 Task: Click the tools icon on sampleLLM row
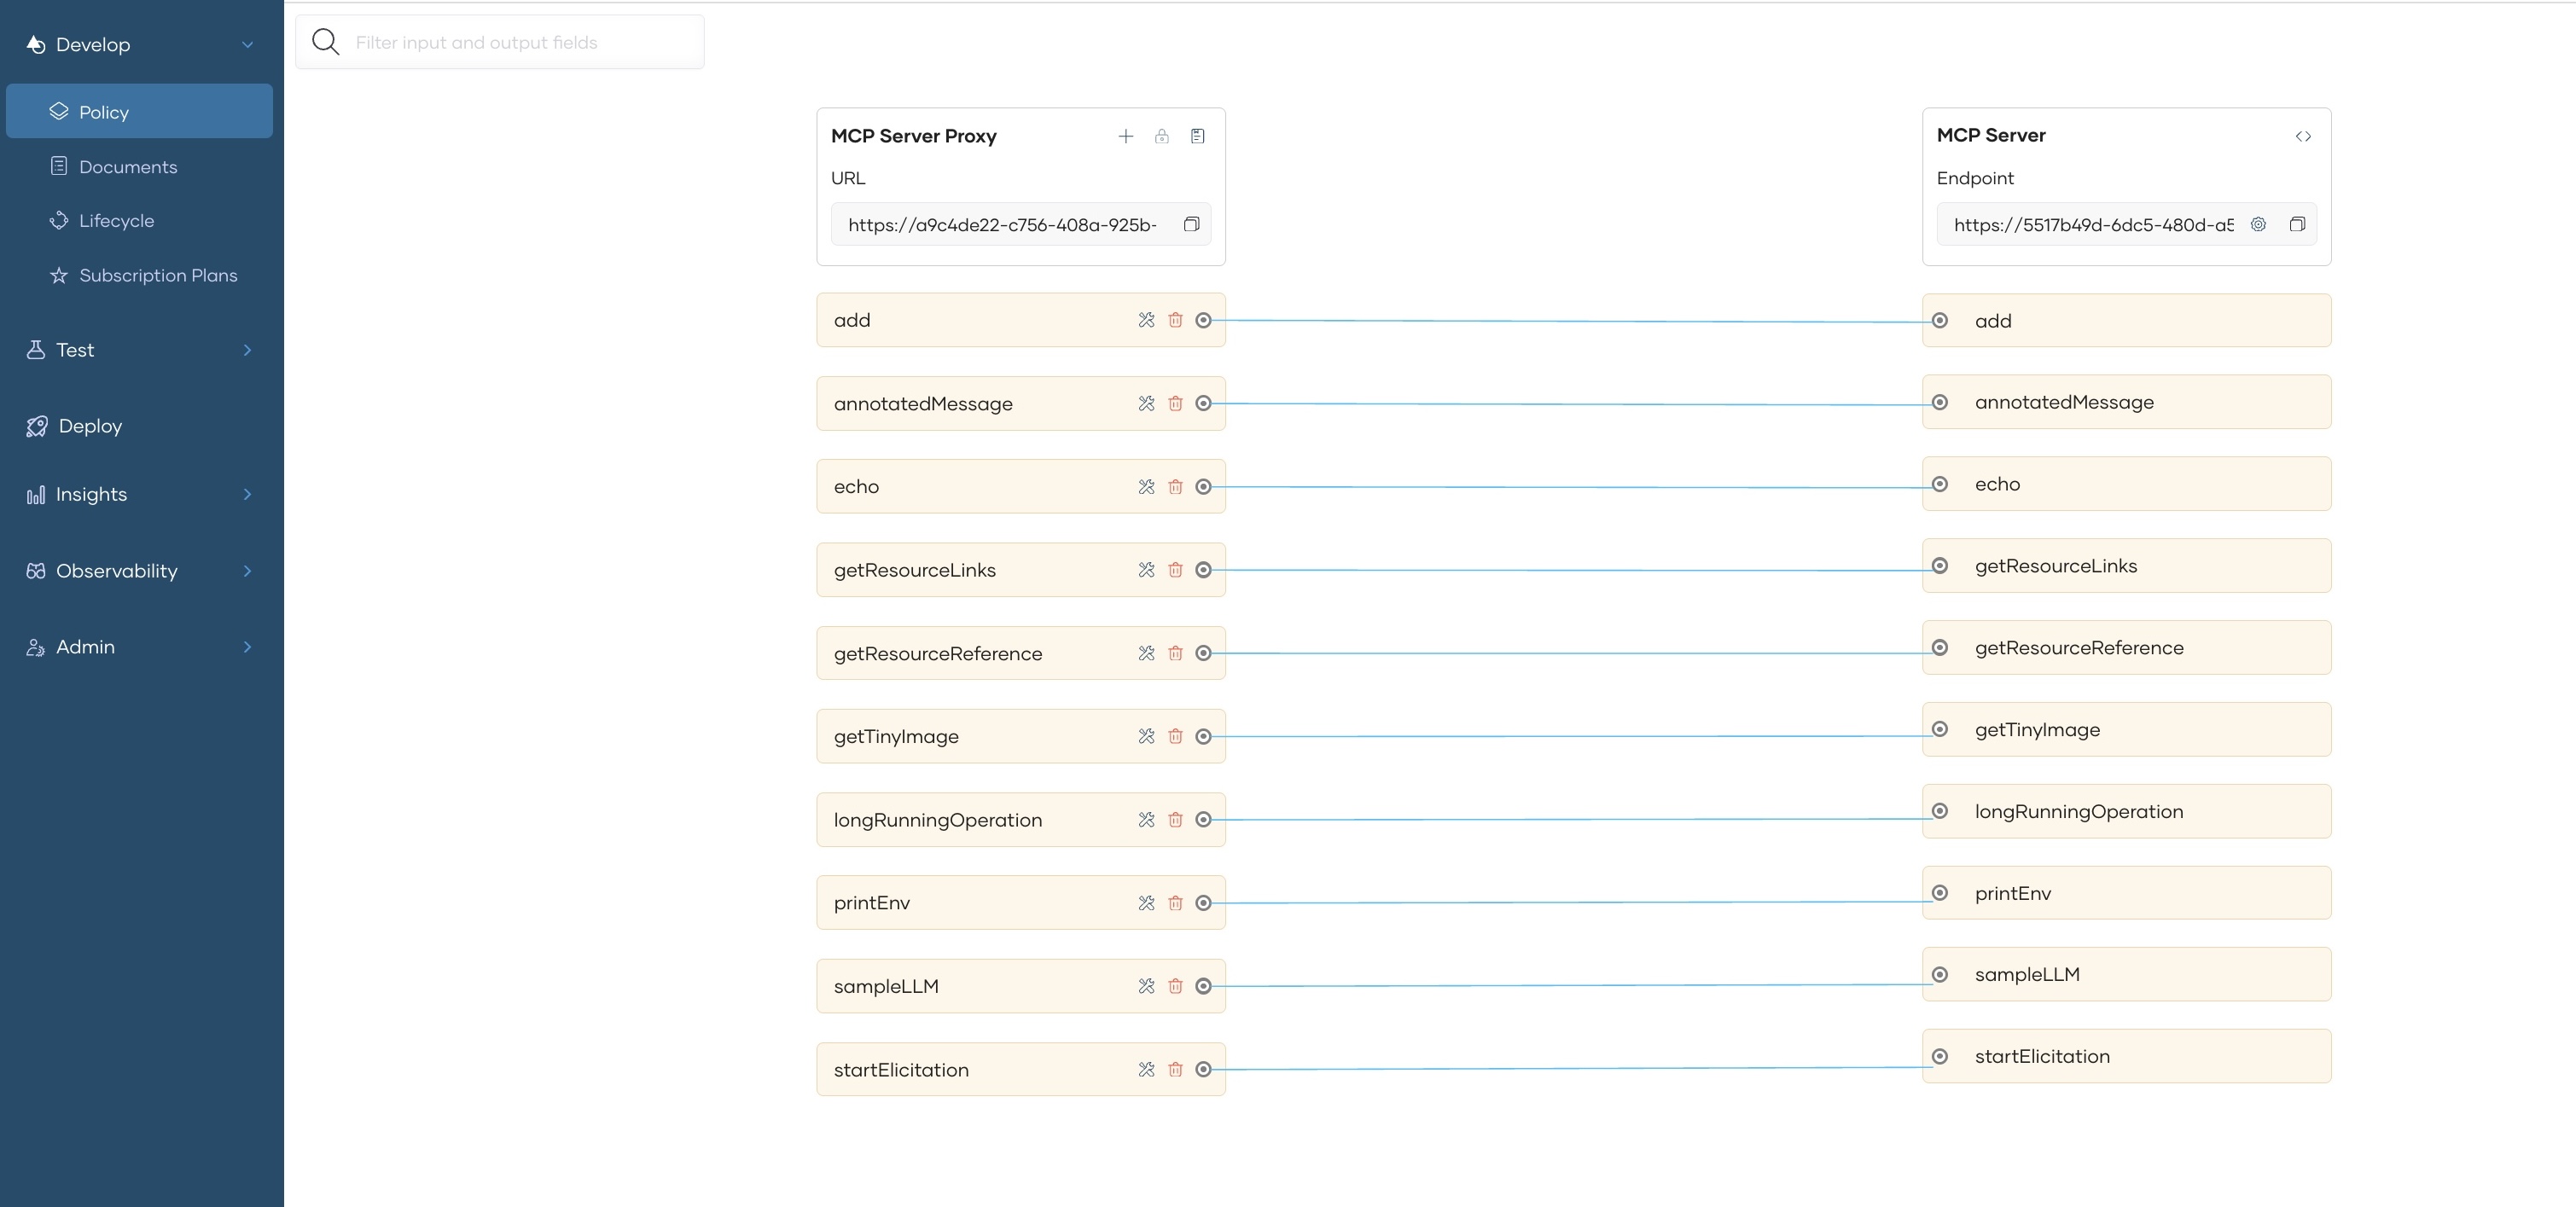1146,986
